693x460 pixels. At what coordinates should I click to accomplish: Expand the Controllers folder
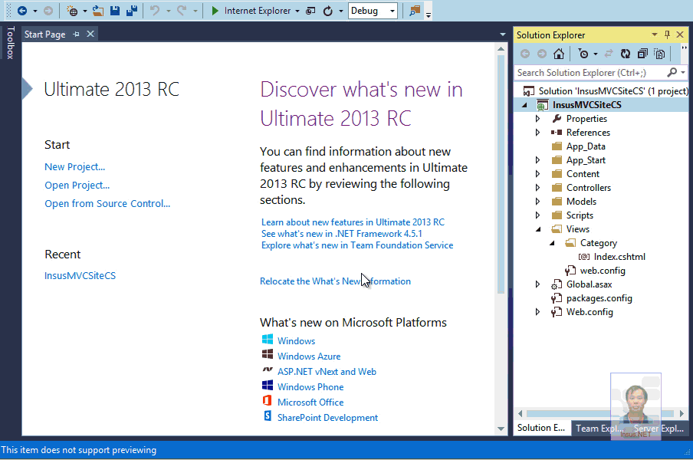coord(537,187)
